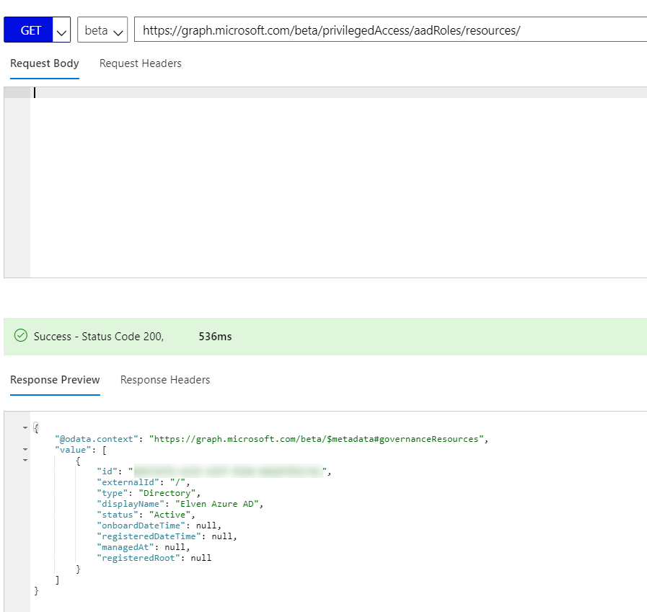Click the green success checkmark icon

[21, 336]
